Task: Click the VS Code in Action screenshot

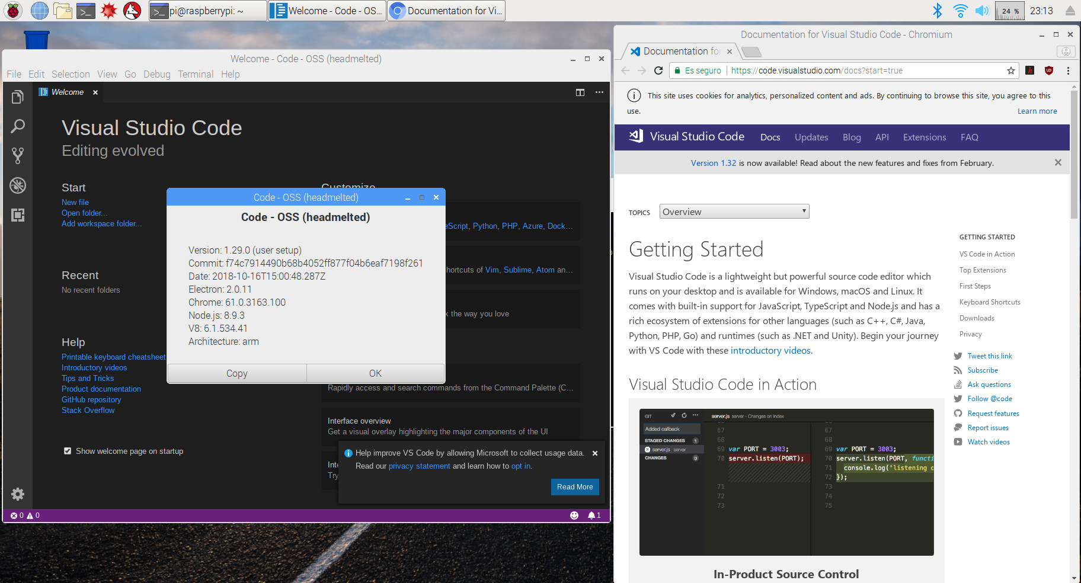Action: click(x=786, y=482)
